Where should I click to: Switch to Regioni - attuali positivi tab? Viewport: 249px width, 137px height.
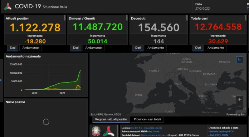[111, 119]
